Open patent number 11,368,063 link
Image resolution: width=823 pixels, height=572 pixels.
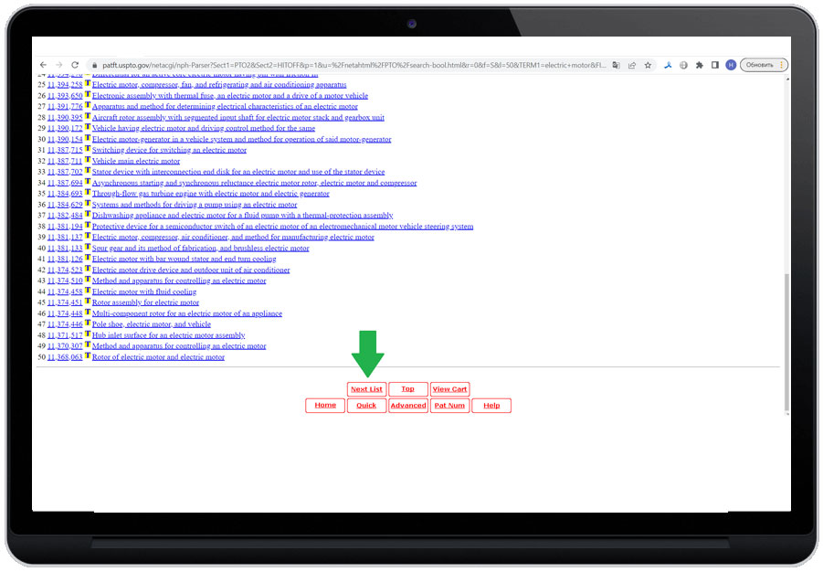65,357
